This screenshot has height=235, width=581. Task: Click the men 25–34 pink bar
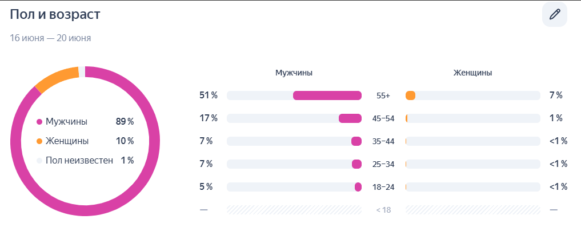pos(356,164)
